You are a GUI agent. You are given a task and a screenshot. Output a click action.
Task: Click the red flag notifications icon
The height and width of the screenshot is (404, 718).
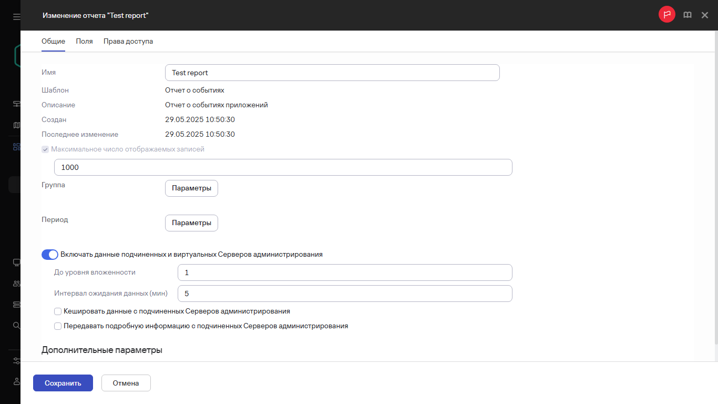pos(666,15)
